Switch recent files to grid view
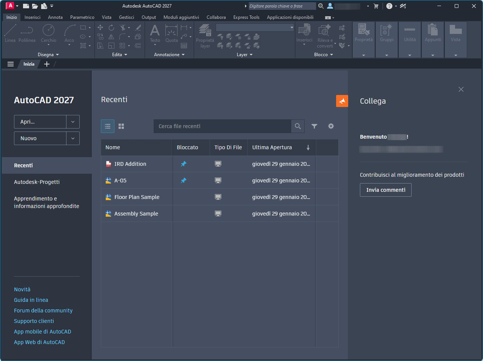This screenshot has height=361, width=483. [x=121, y=126]
